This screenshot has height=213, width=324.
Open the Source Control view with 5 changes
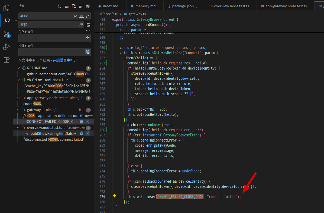[x=7, y=34]
